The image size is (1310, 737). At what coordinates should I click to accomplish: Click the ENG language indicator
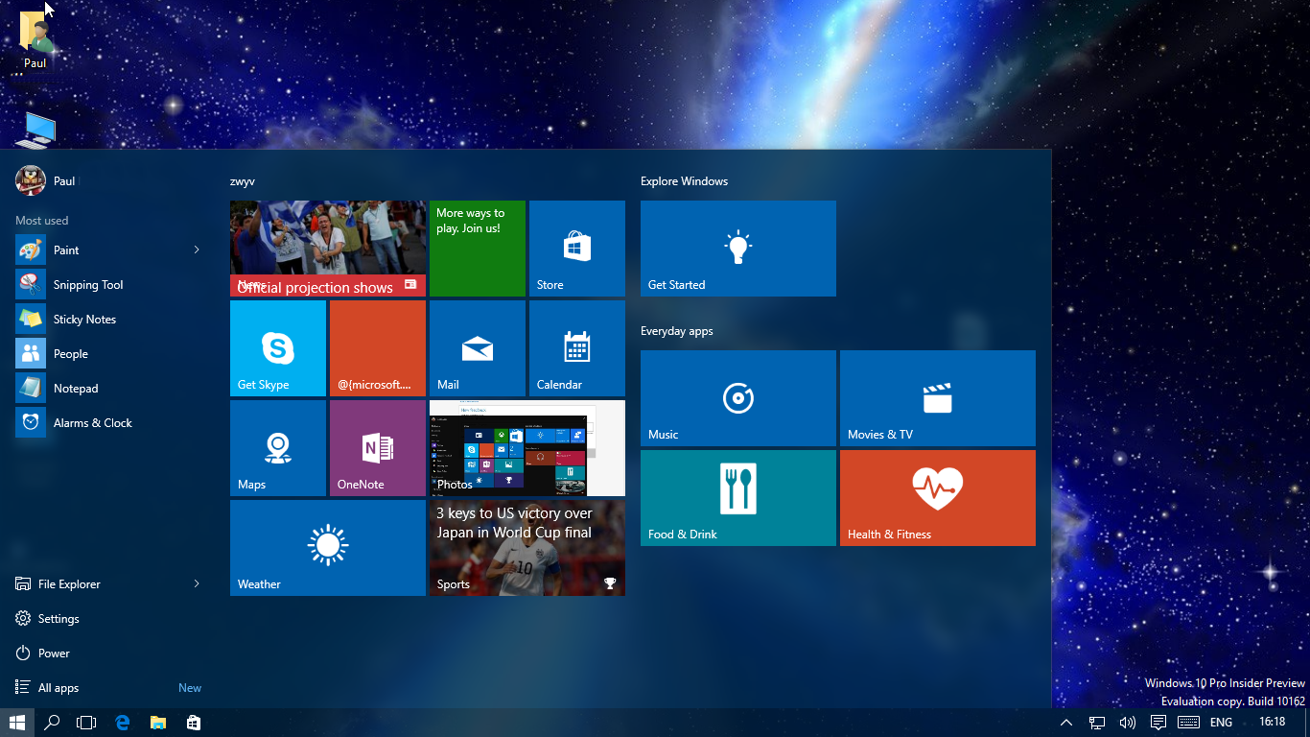pos(1221,723)
